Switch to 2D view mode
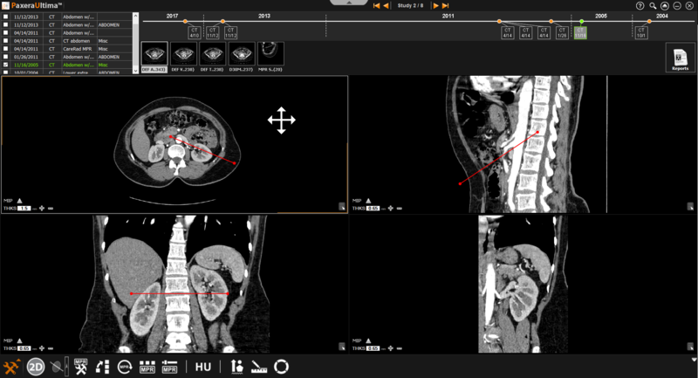This screenshot has height=378, width=698. point(36,367)
